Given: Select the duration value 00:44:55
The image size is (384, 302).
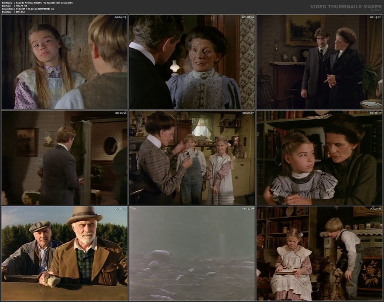Looking at the screenshot, I should (20, 12).
